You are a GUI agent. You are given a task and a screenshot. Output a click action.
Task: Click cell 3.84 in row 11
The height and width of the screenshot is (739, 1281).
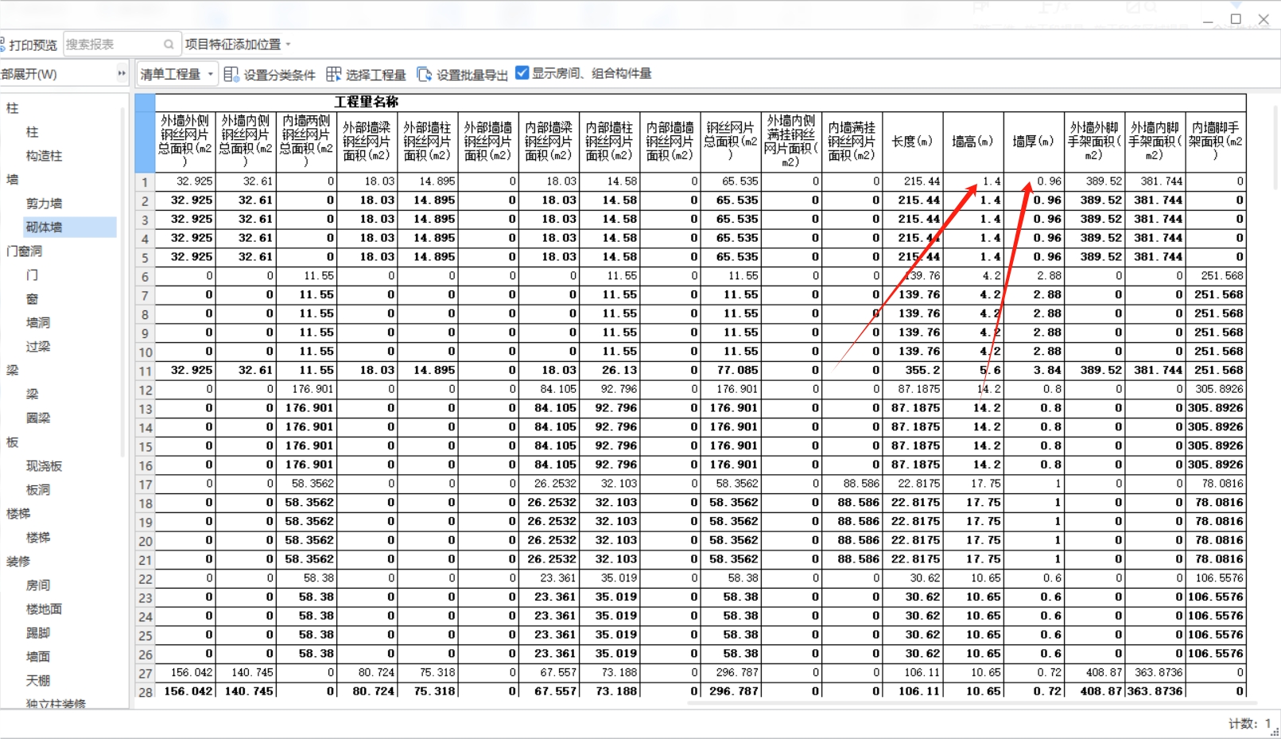pyautogui.click(x=1034, y=370)
